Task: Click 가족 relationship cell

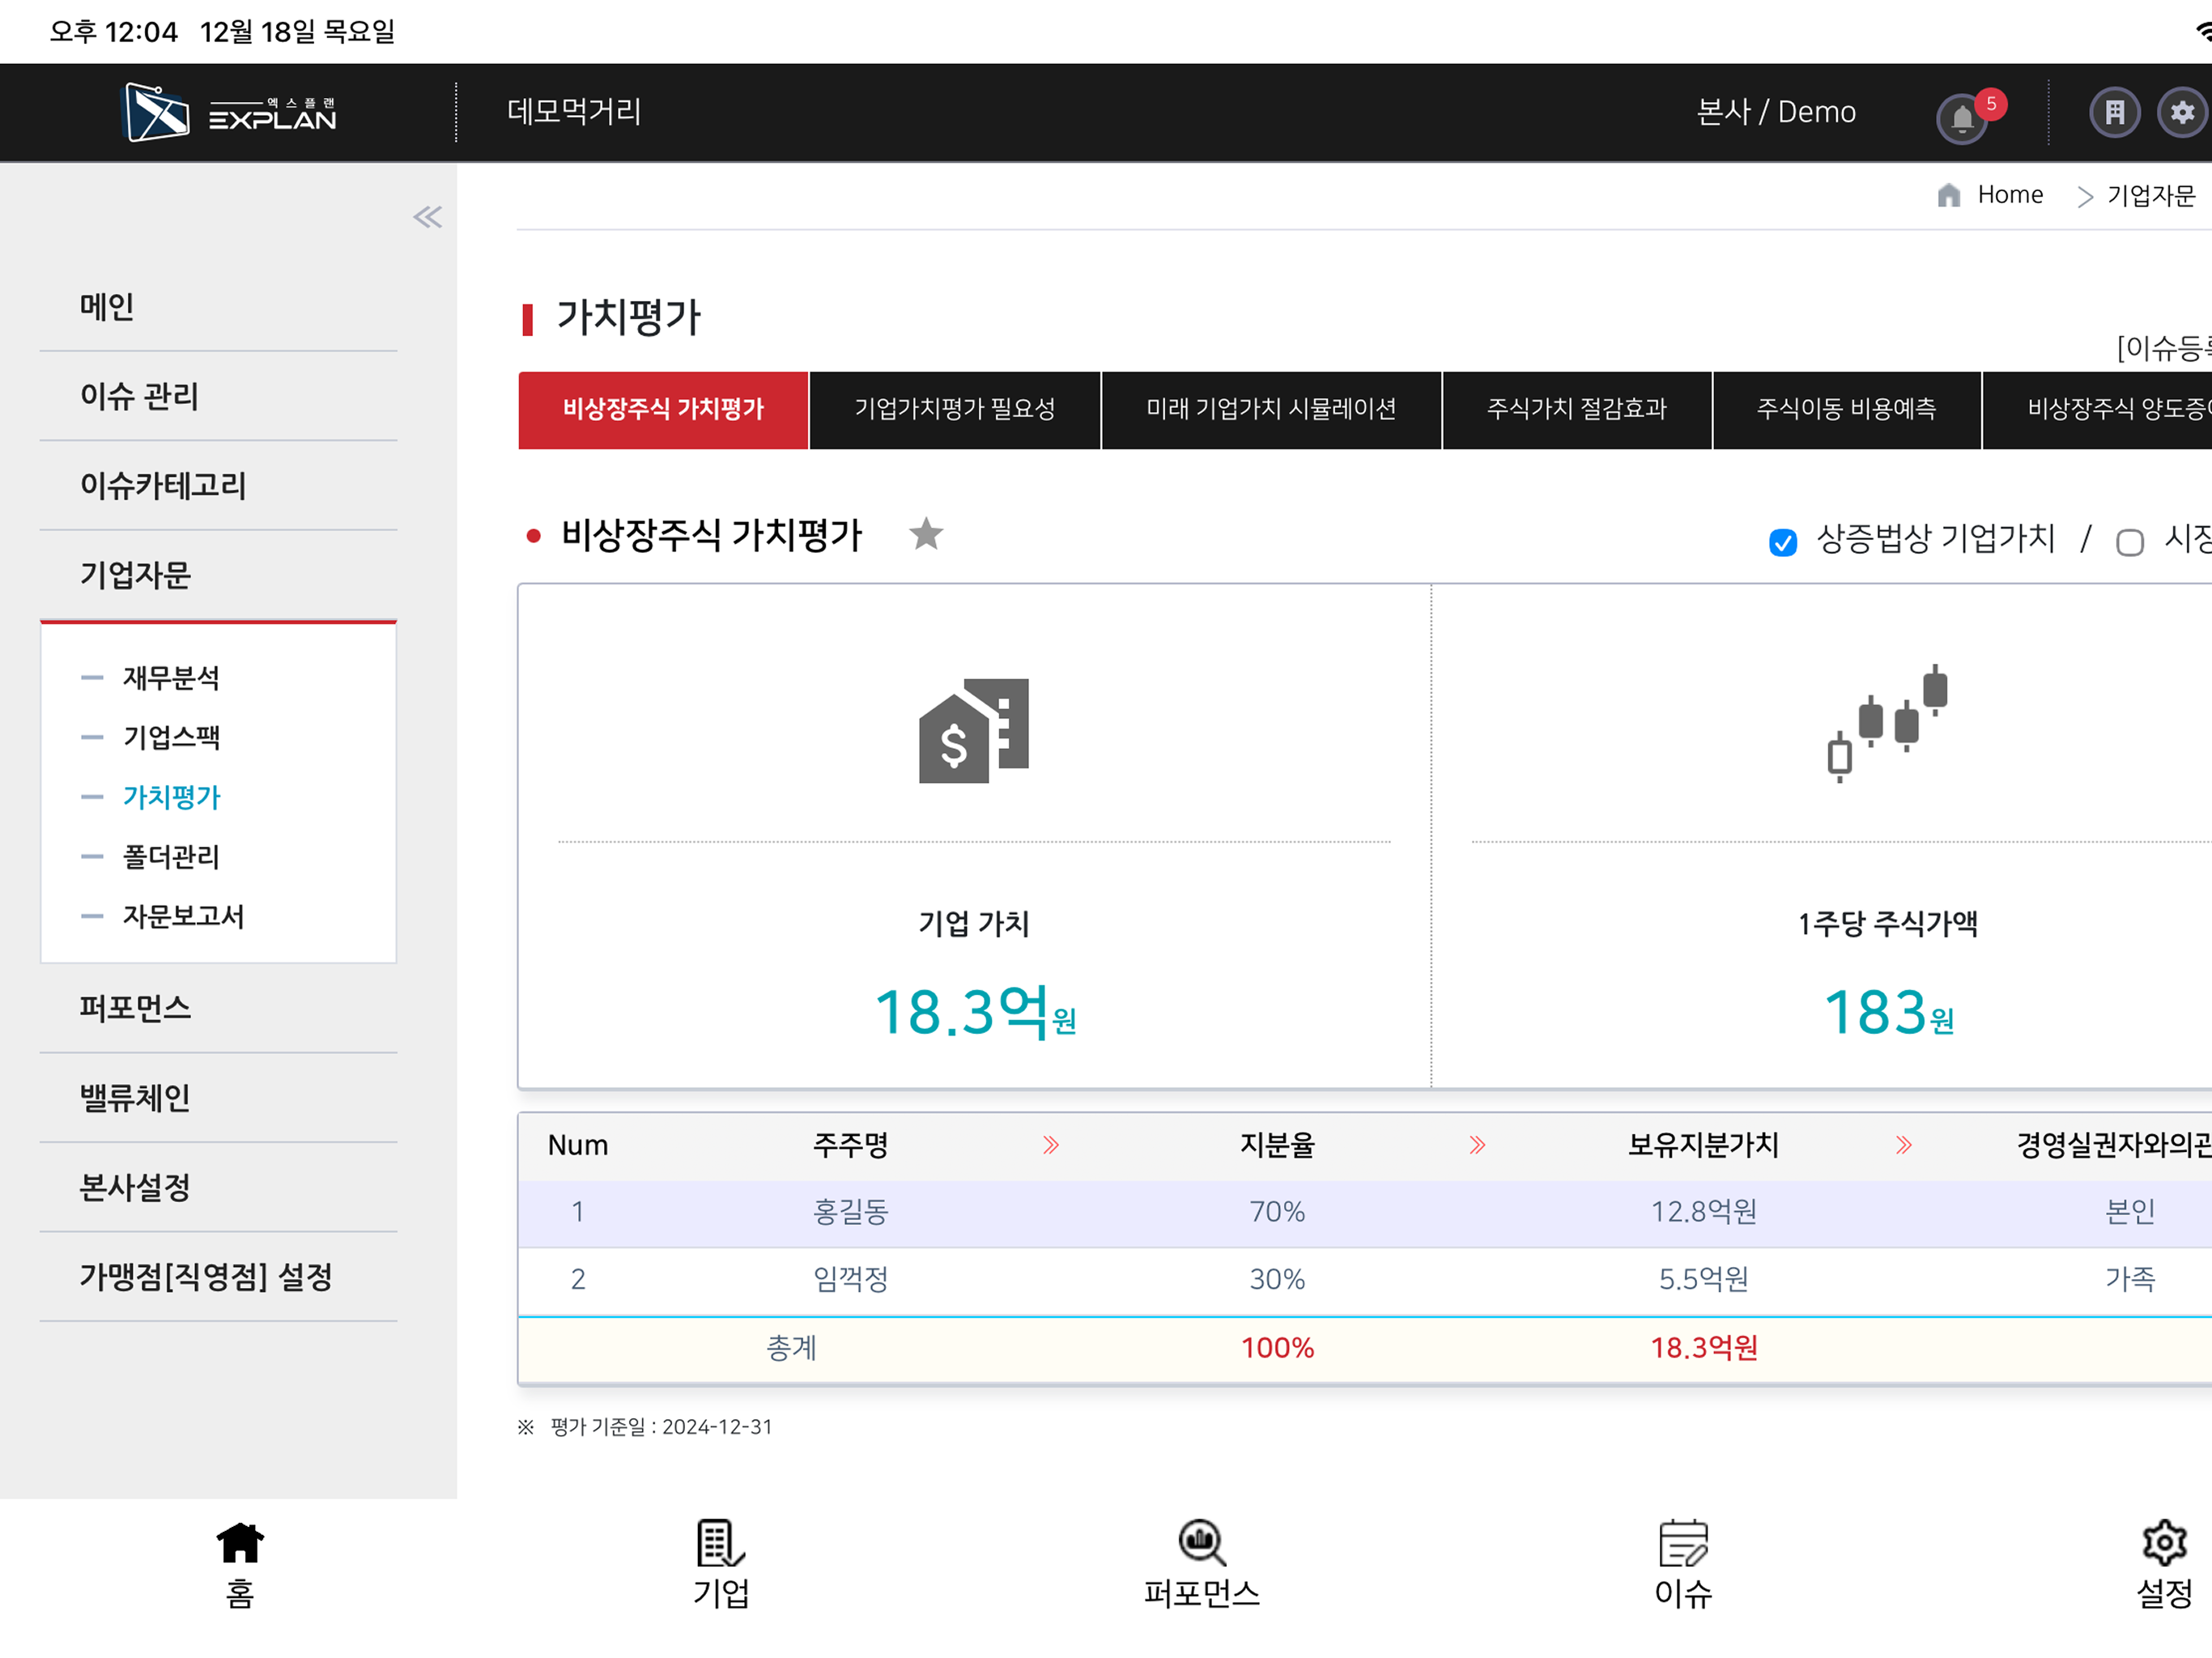Action: tap(2130, 1280)
